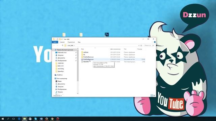Open pinned Документы under quick access
This screenshot has height=121, width=216.
[61, 58]
